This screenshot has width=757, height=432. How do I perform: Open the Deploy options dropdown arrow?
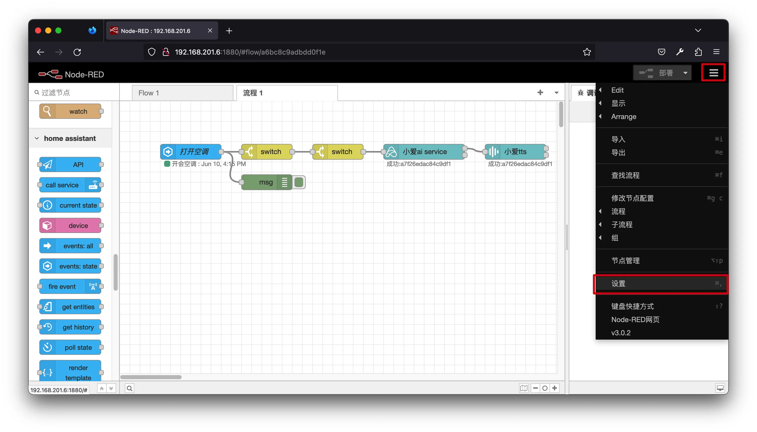point(685,73)
